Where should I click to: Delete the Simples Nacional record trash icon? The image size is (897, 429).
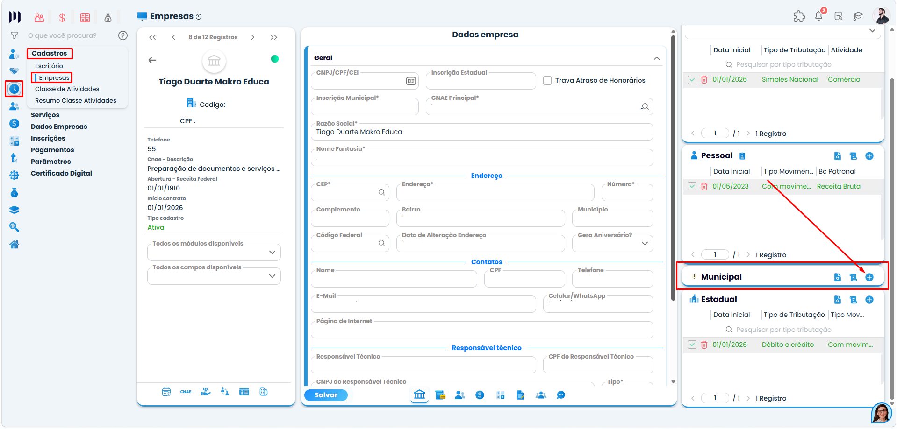click(x=704, y=79)
